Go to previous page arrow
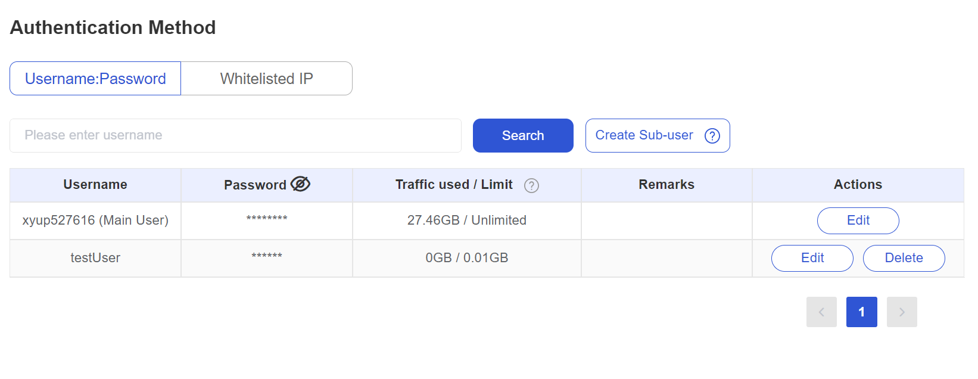The width and height of the screenshot is (978, 379). (x=821, y=312)
